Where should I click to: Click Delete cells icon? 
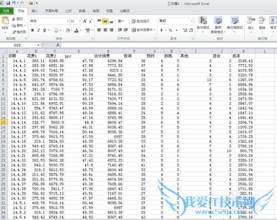(x=262, y=20)
